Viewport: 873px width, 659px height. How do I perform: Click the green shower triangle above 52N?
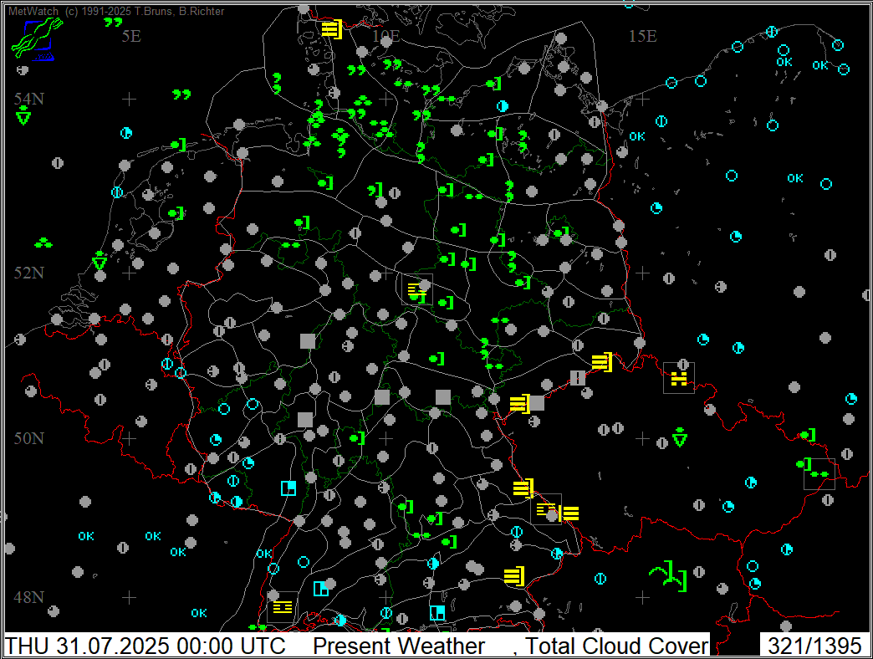click(100, 260)
